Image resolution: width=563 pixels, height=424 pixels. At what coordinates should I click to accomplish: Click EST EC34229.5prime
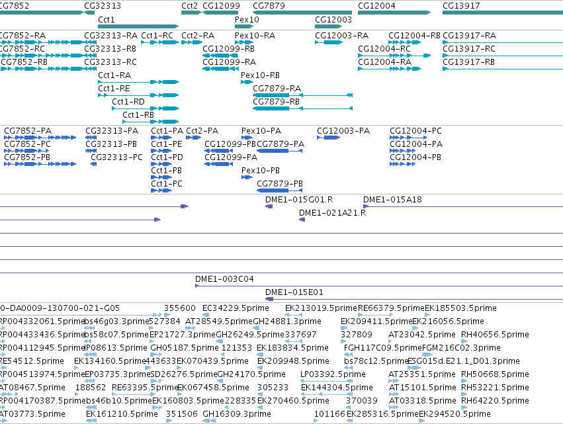point(206,316)
